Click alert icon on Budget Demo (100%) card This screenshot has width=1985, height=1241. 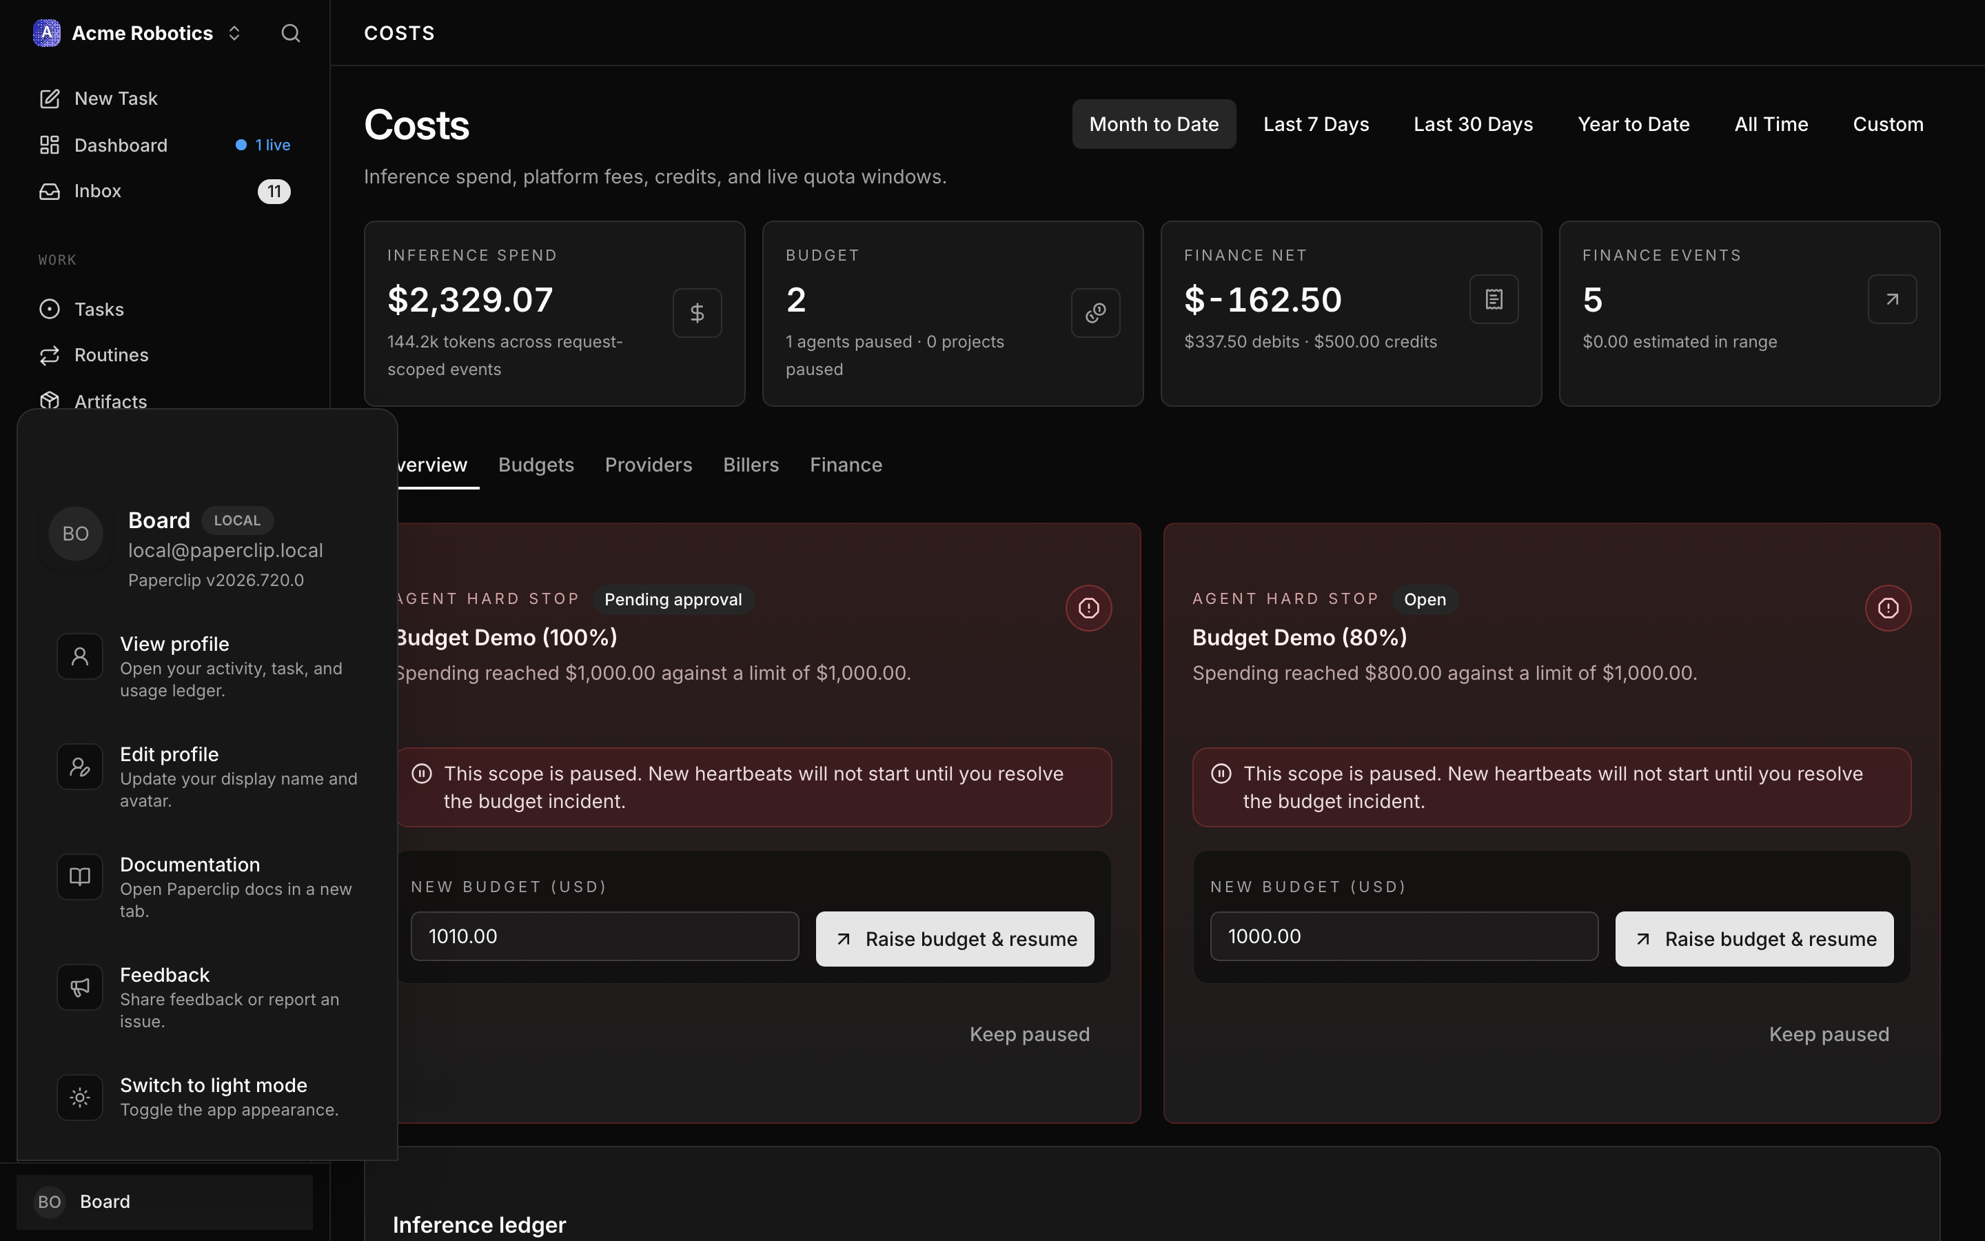point(1088,608)
